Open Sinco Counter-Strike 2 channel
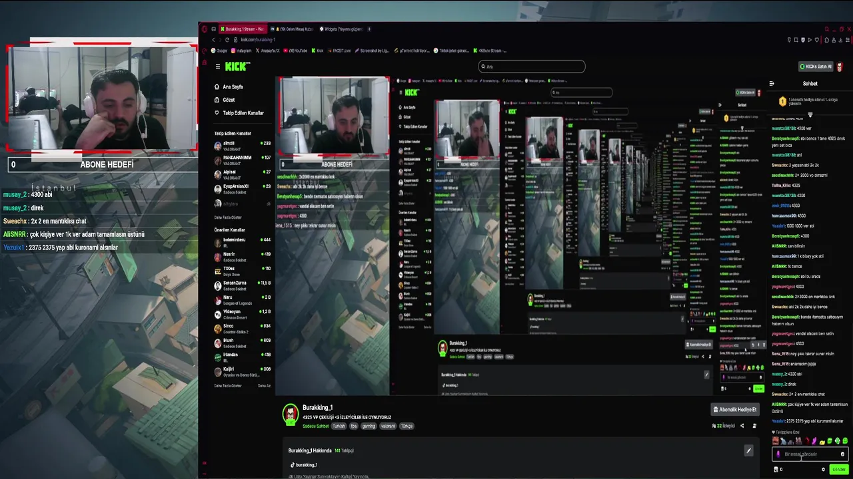Viewport: 853px width, 479px height. 242,329
